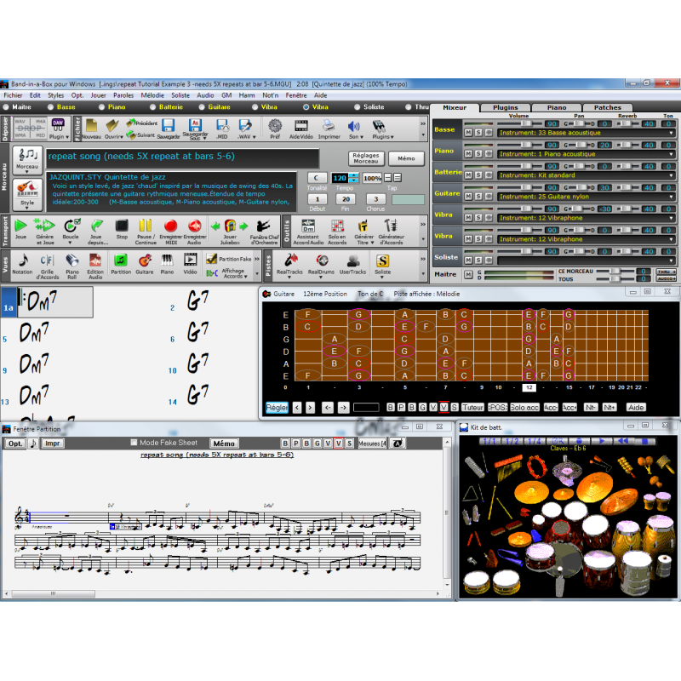The image size is (681, 681).
Task: Open the Notation view icon
Action: [22, 260]
